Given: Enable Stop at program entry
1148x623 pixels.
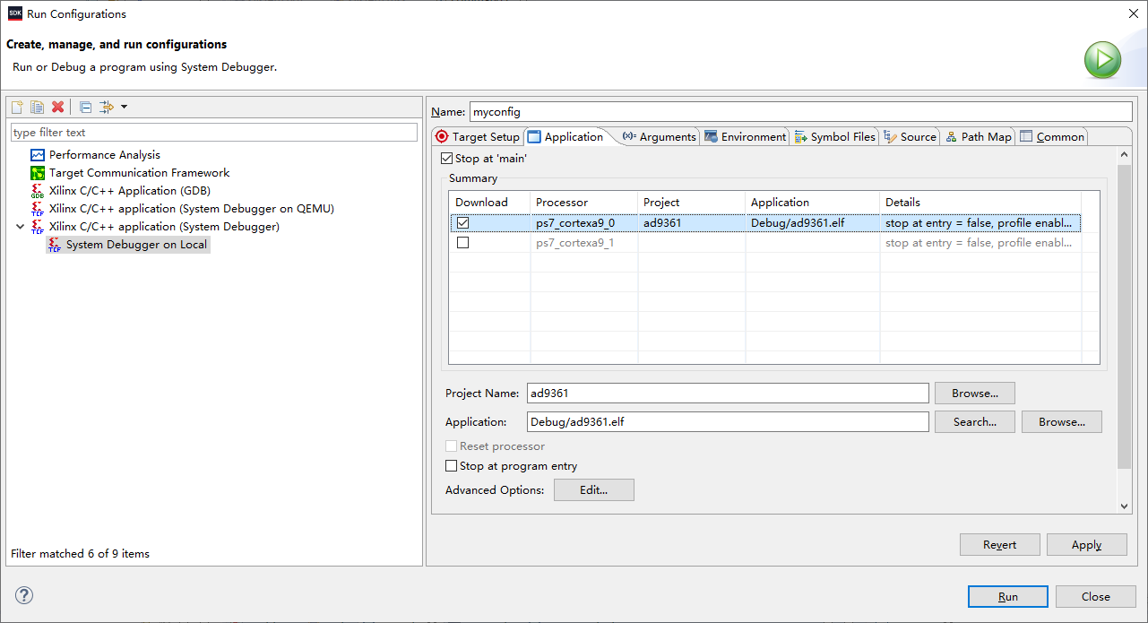Looking at the screenshot, I should tap(451, 466).
